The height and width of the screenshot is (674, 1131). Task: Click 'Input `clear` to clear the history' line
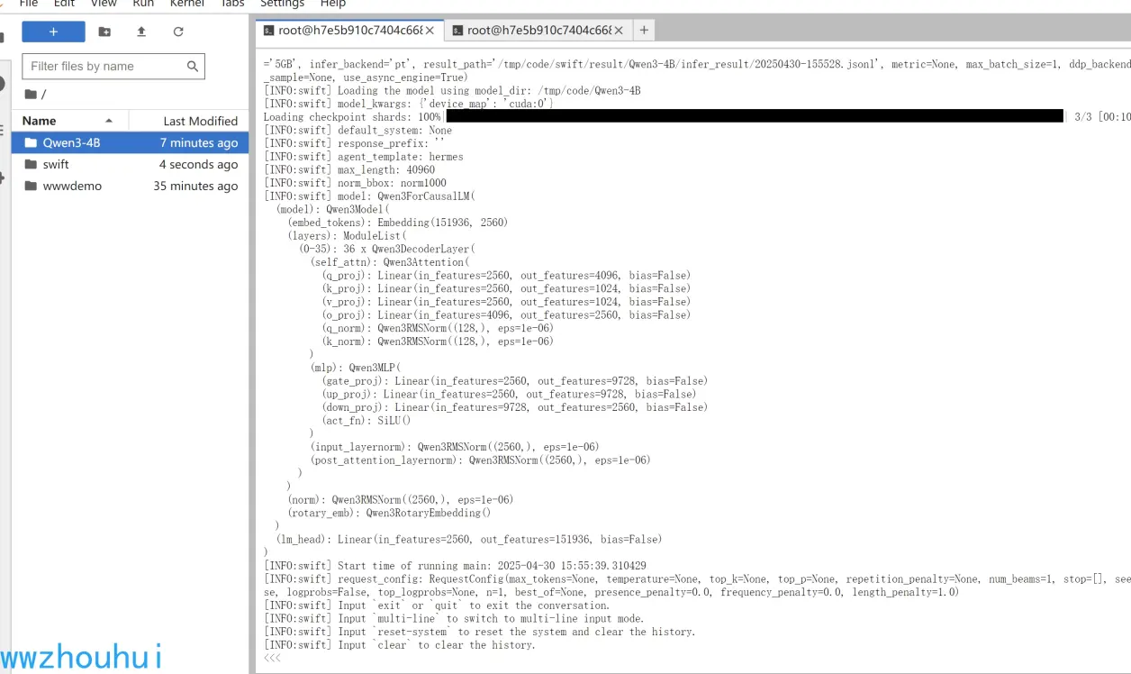400,644
